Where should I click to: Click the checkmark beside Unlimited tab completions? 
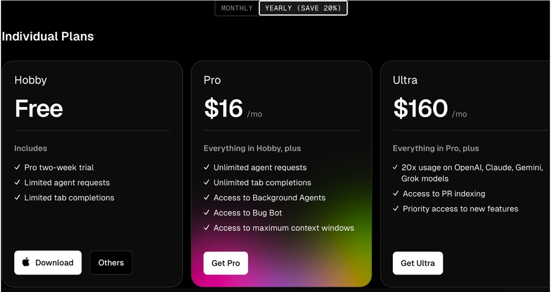(x=207, y=182)
